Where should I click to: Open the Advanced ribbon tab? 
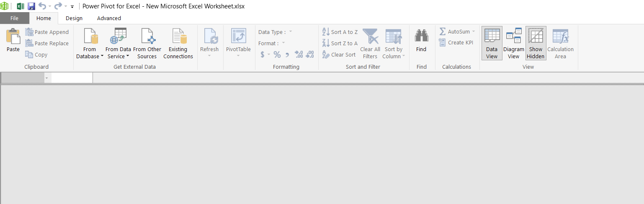click(109, 18)
